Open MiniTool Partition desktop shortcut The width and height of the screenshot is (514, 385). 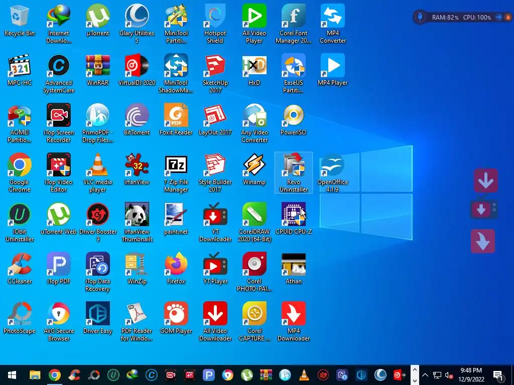point(176,24)
